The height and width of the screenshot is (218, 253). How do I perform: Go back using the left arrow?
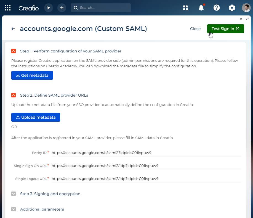pos(13,29)
